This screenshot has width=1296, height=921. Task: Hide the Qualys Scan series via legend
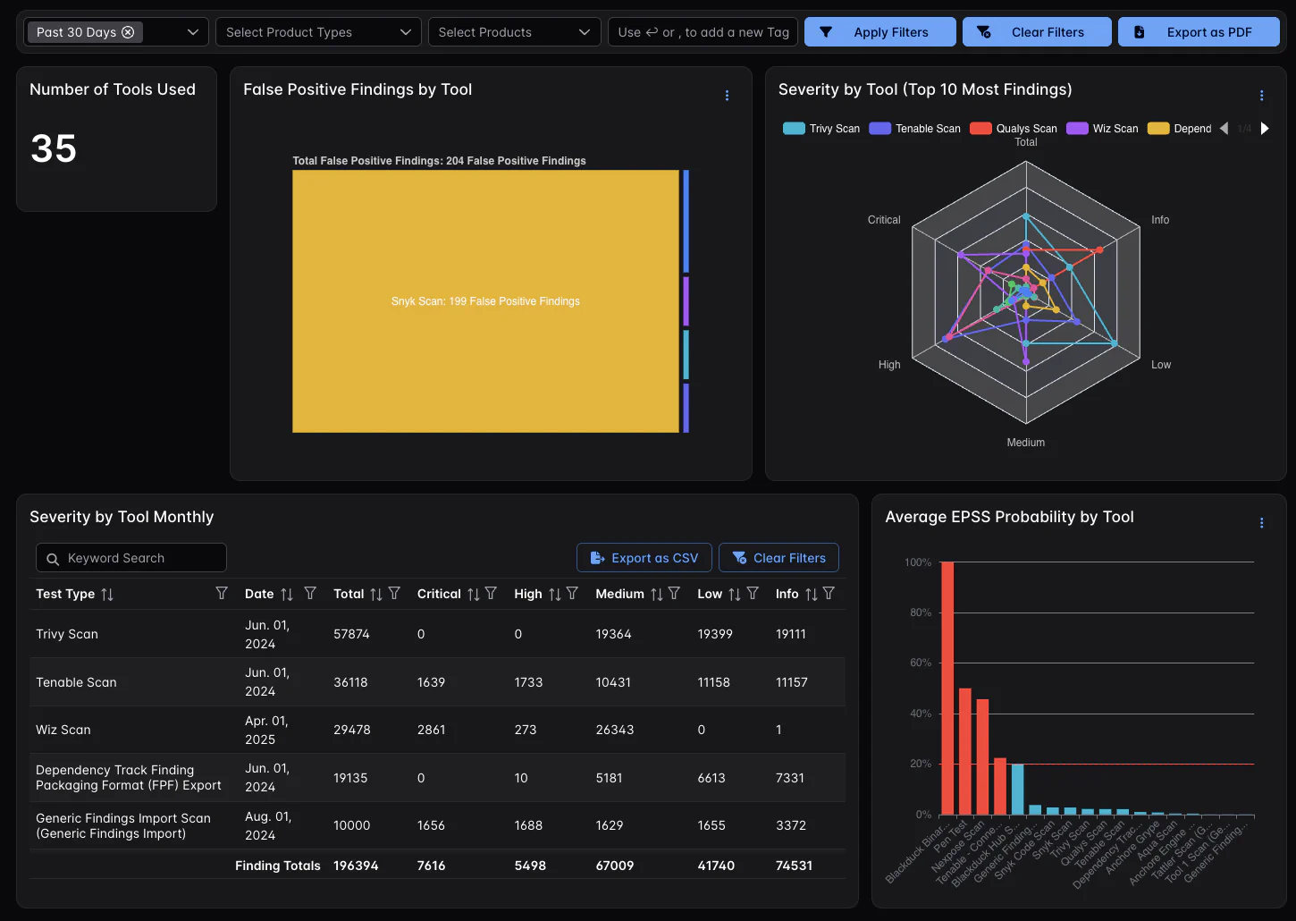point(1014,129)
